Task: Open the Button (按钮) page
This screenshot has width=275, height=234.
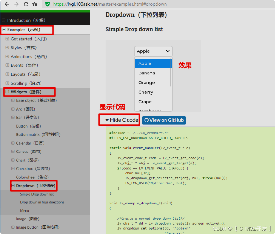Action: [x=28, y=126]
